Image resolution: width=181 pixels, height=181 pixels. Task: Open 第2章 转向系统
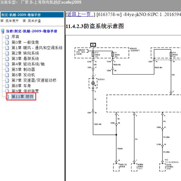click(x=25, y=53)
